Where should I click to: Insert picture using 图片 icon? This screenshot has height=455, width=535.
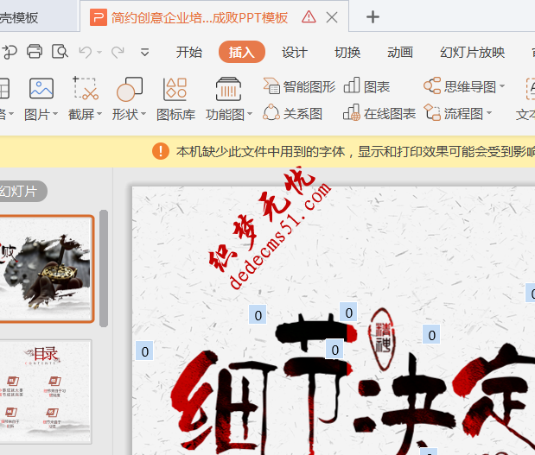coord(41,89)
